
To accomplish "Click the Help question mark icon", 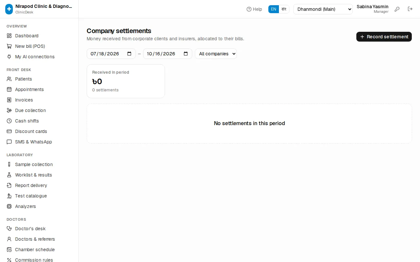I will (249, 9).
